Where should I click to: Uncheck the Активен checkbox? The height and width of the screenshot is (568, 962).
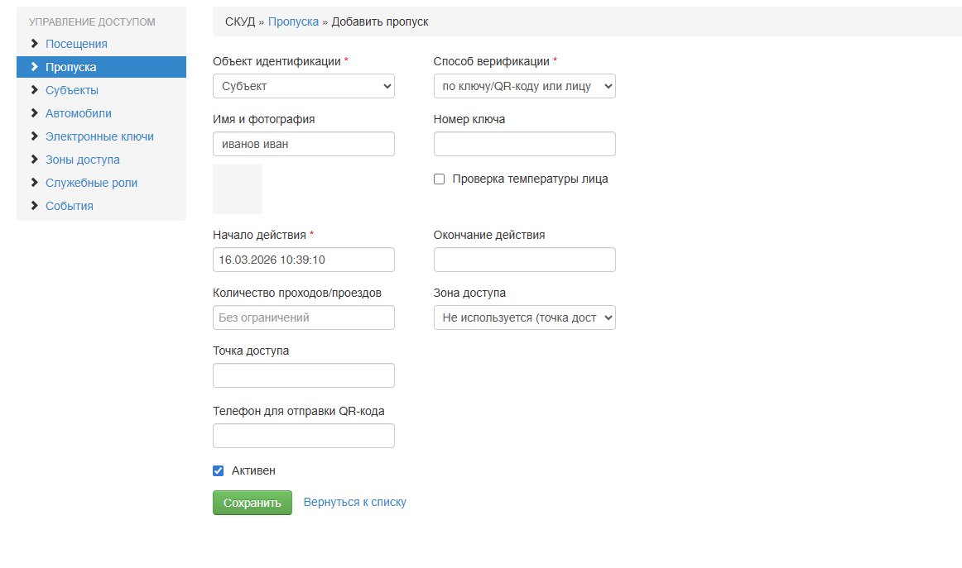point(219,470)
